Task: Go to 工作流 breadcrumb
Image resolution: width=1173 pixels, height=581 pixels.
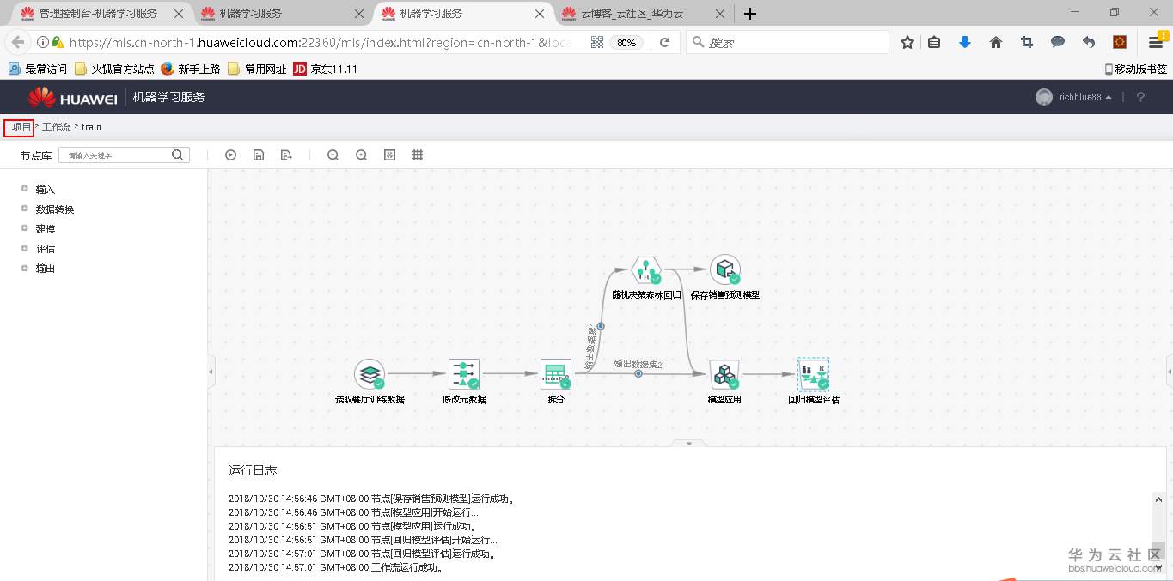Action: 57,127
